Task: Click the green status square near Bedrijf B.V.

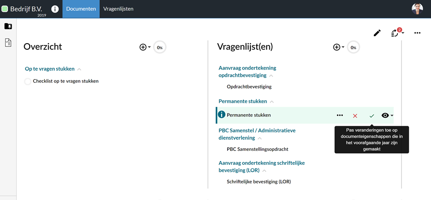Action: 5,9
